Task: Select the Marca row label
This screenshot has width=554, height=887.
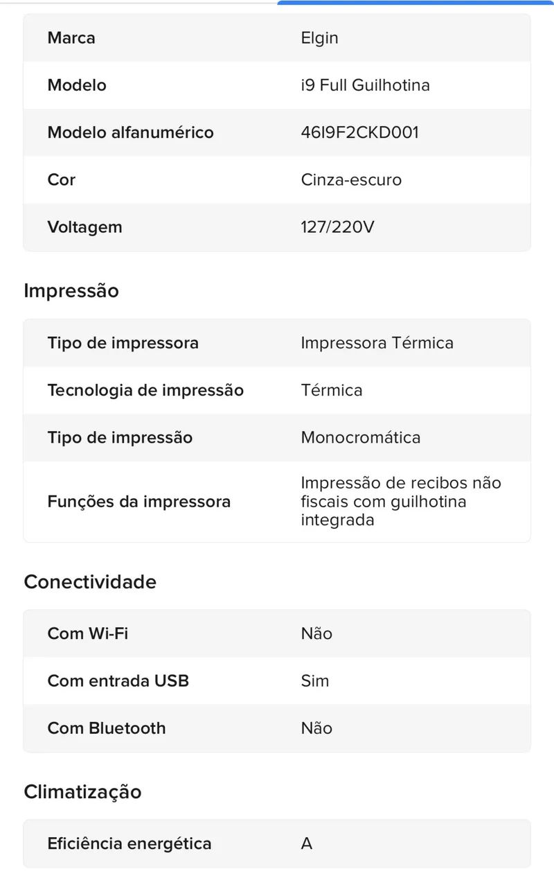Action: tap(71, 38)
